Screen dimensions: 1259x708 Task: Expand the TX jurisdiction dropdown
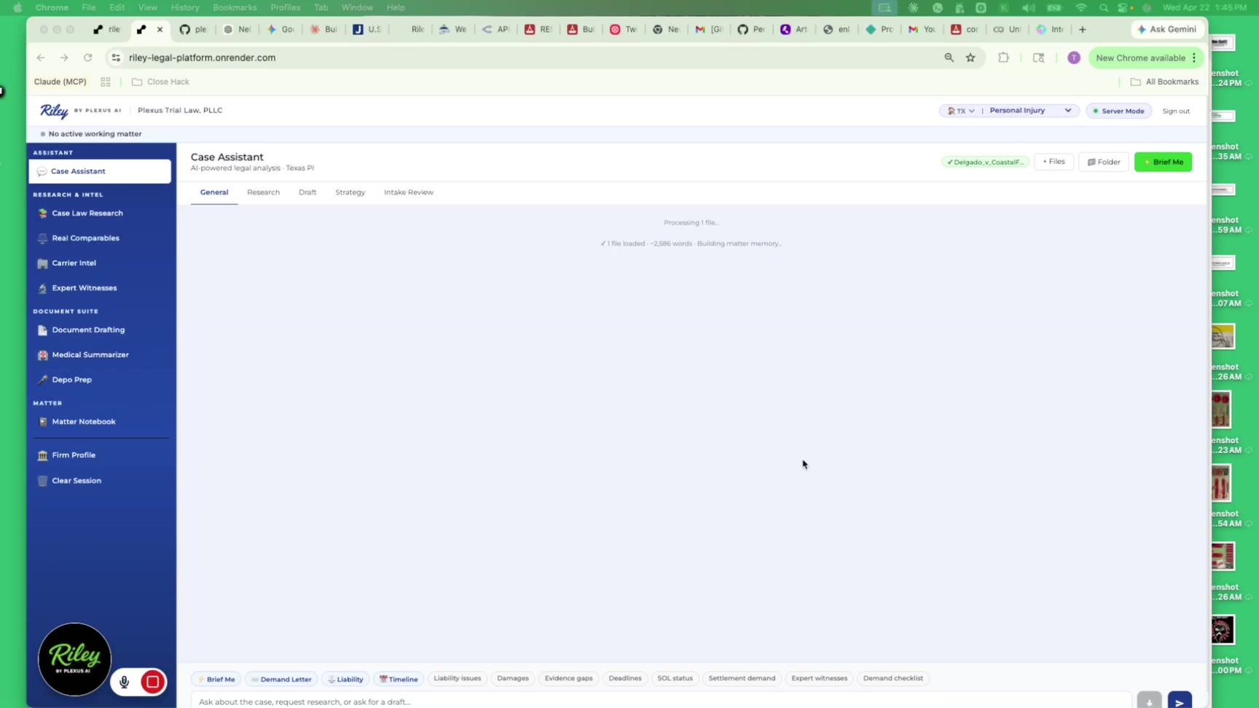pyautogui.click(x=960, y=111)
